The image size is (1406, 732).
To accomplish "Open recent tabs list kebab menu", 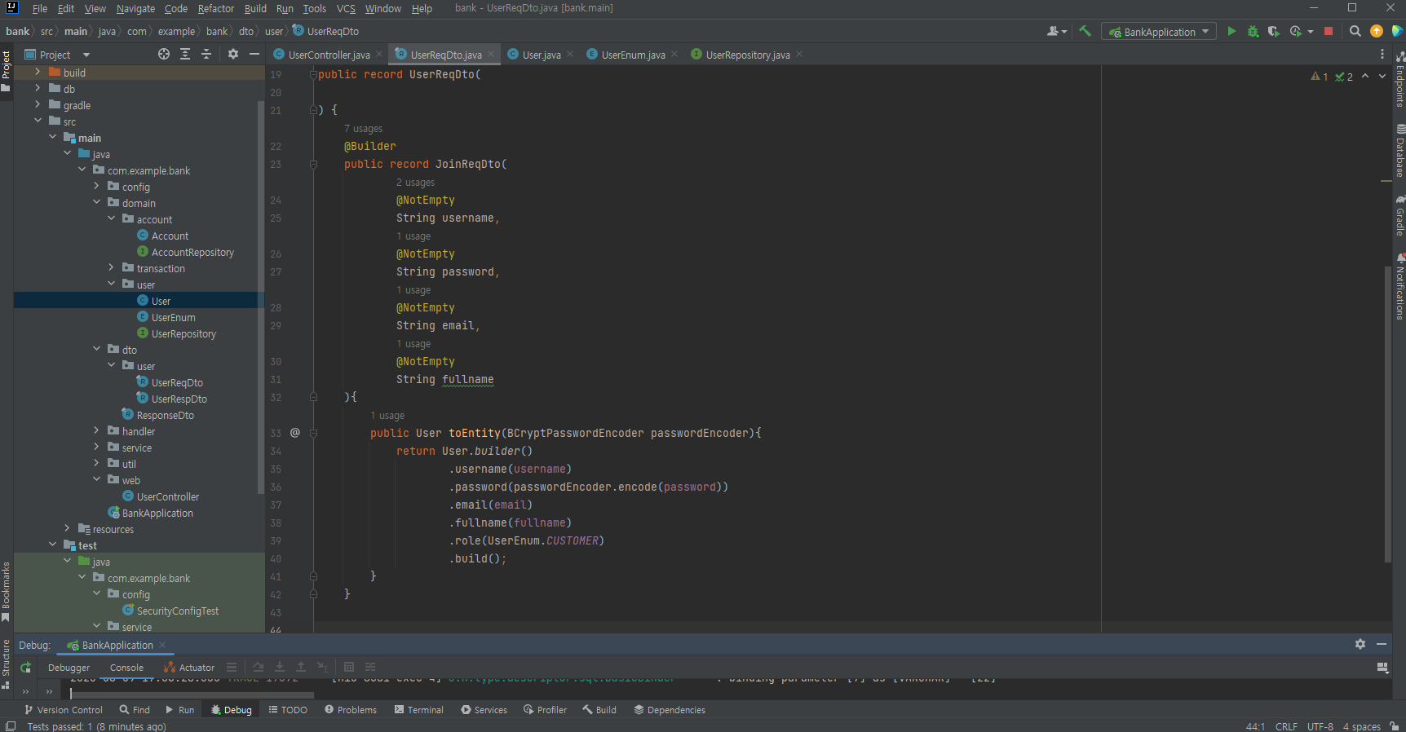I will coord(1382,54).
